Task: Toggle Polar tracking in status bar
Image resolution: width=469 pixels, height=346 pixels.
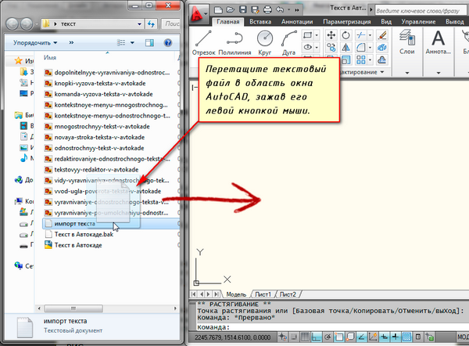Action: 328,337
